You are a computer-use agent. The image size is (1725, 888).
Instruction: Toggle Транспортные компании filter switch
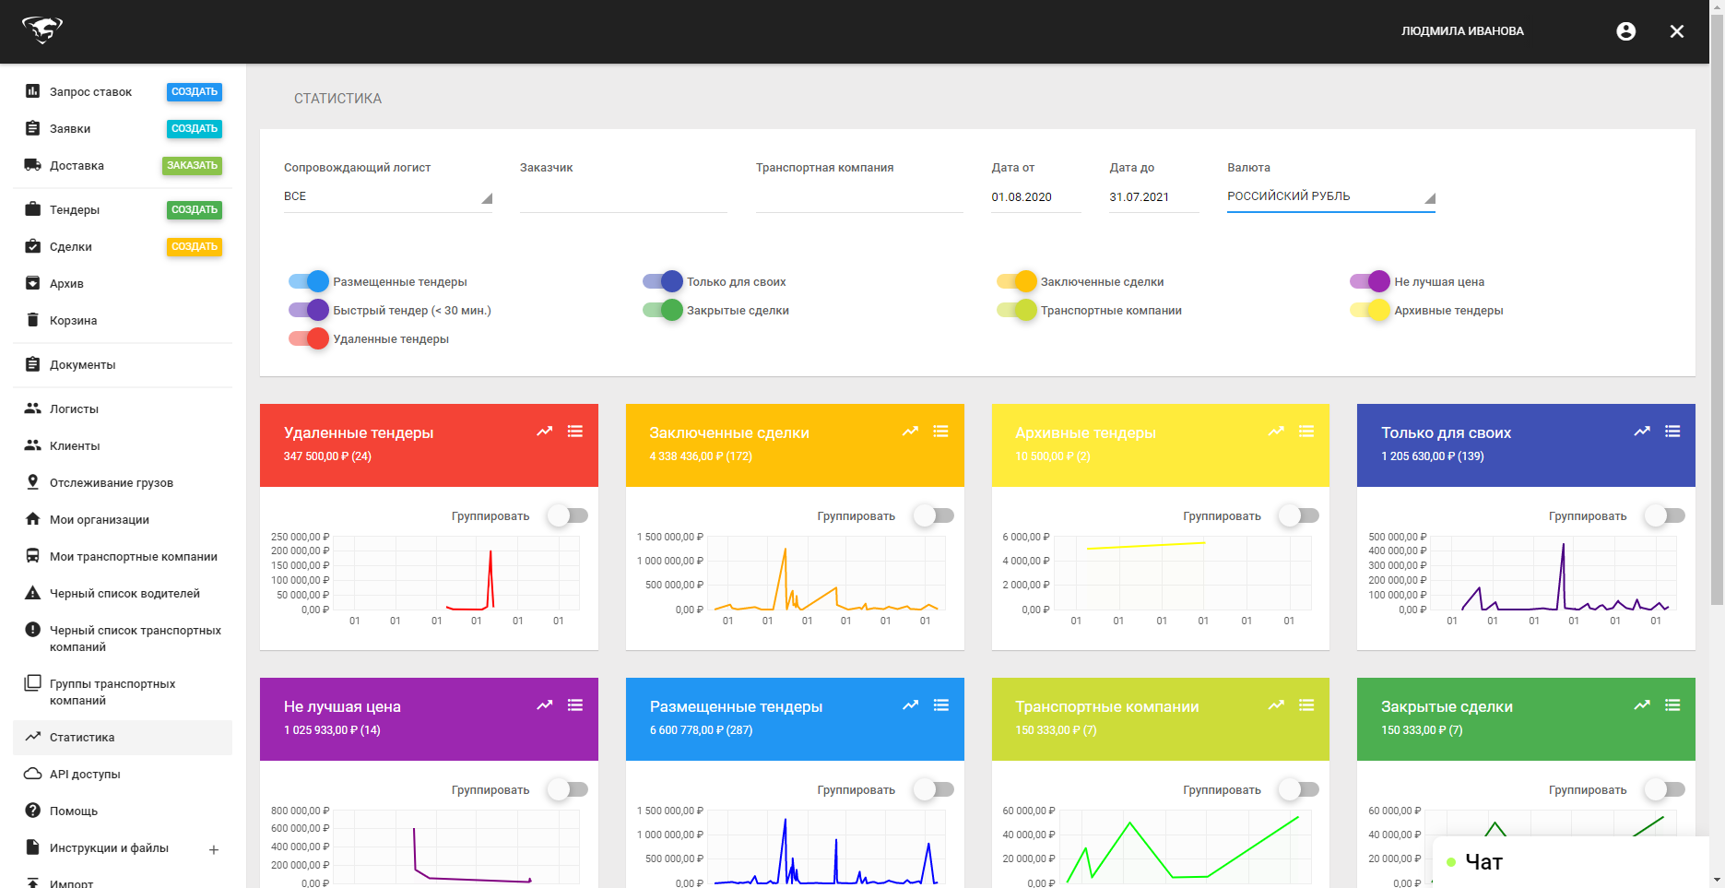pyautogui.click(x=1017, y=310)
